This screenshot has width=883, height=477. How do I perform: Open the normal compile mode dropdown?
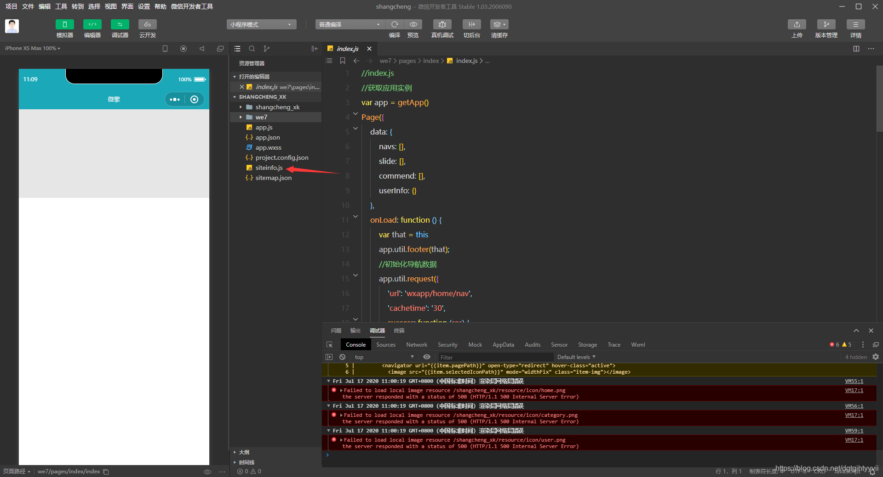pyautogui.click(x=350, y=24)
